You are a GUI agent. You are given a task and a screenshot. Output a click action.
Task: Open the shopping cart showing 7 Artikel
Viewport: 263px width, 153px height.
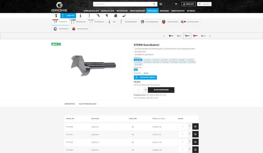tap(204, 4)
